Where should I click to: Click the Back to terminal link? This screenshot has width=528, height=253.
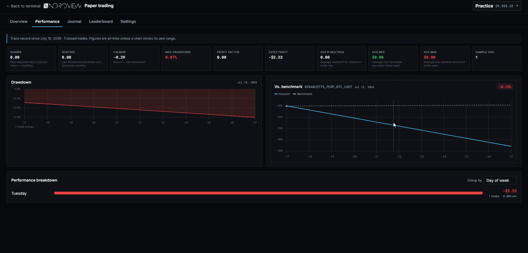[x=23, y=6]
